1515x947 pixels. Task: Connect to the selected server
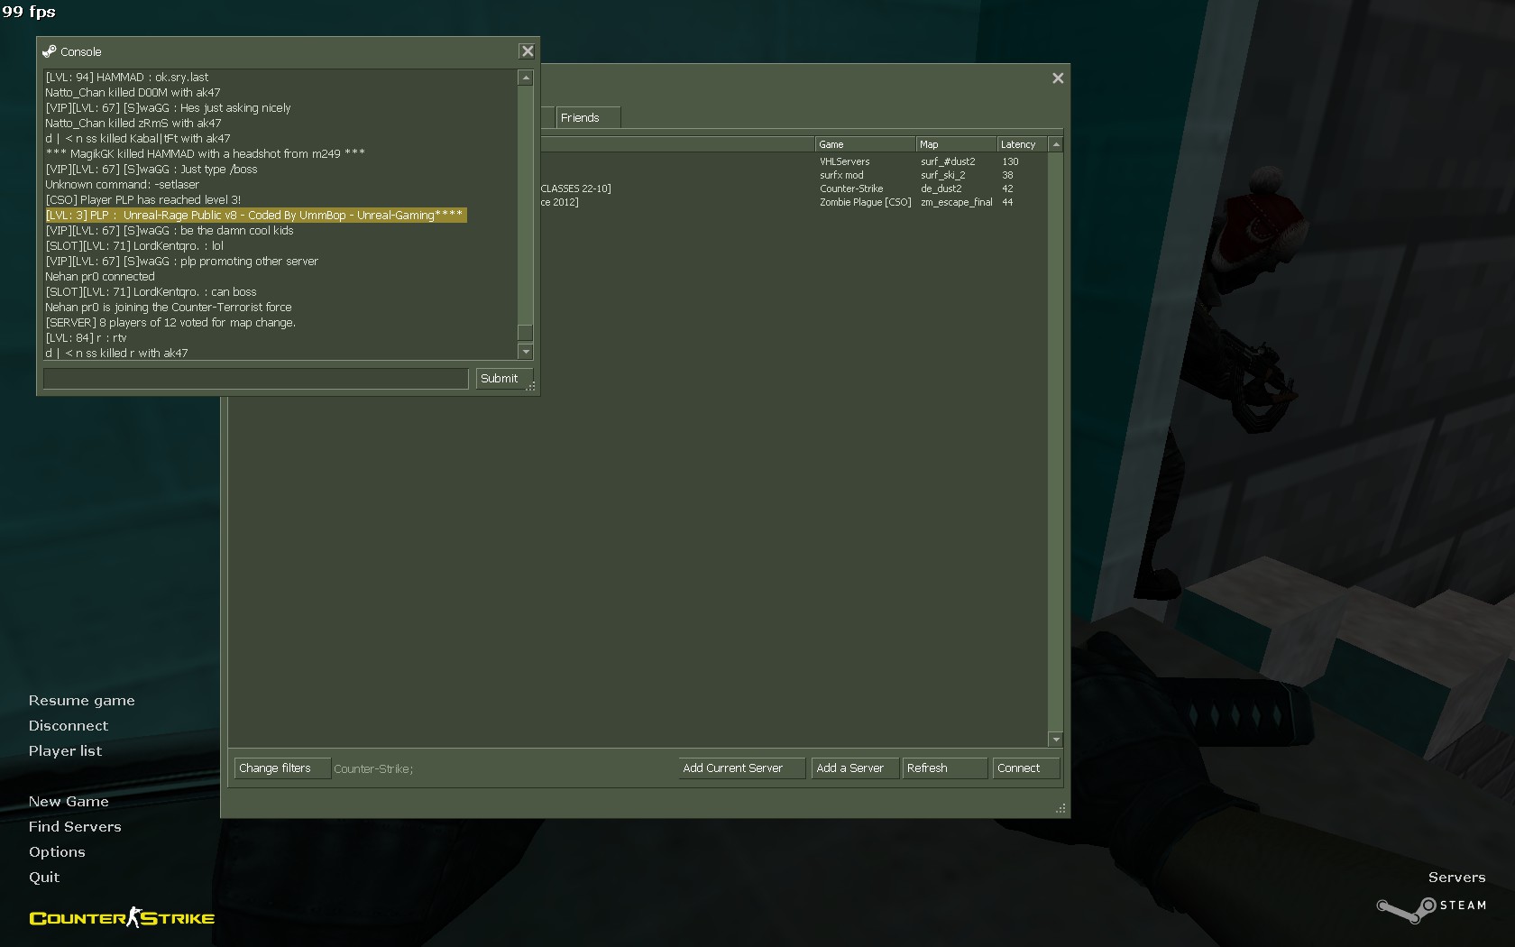(1024, 768)
